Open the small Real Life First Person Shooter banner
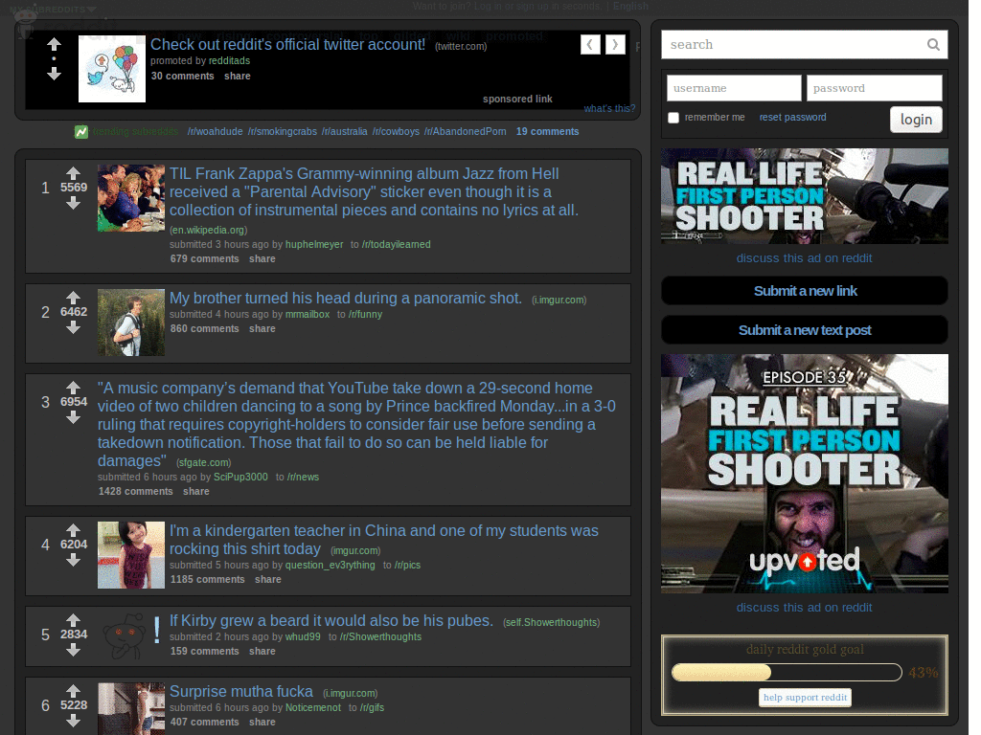This screenshot has width=981, height=735. click(x=805, y=196)
